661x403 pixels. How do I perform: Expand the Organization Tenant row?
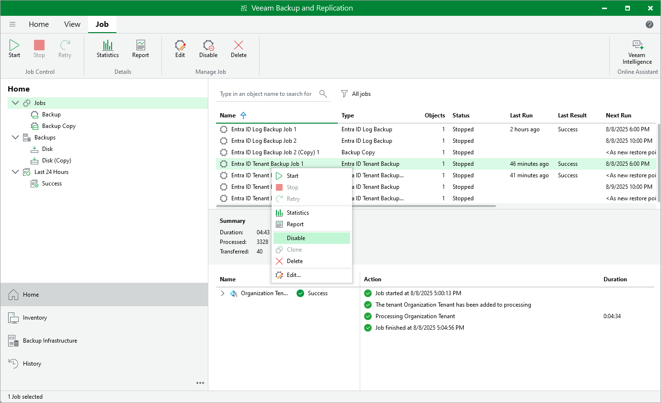tap(222, 293)
